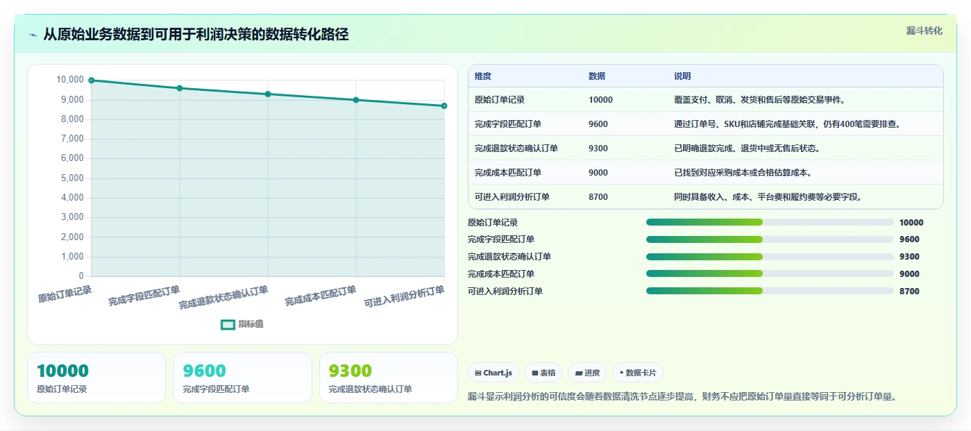Viewport: 971px width, 431px height.
Task: Click the chart data point for 原始订单记录
Action: (92, 81)
